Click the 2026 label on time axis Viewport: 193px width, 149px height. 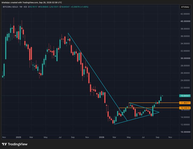pos(102,137)
